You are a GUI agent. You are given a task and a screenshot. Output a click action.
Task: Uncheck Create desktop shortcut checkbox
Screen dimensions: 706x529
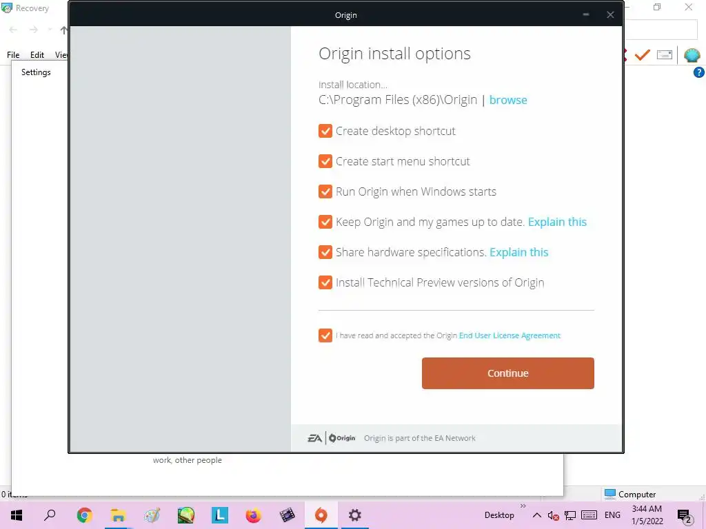[325, 131]
